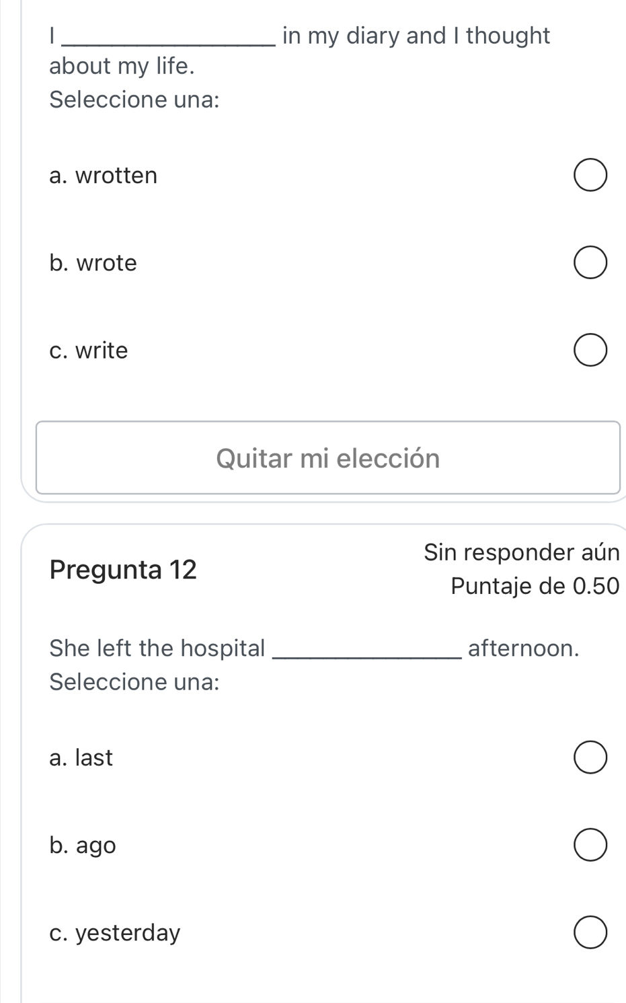Click the 'Sin responder aún' status text
This screenshot has height=1003, width=626.
coord(521,552)
